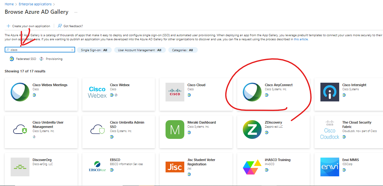This screenshot has height=186, width=383.
Task: Select the EBSCO Information Services publisher text
Action: coord(126,164)
